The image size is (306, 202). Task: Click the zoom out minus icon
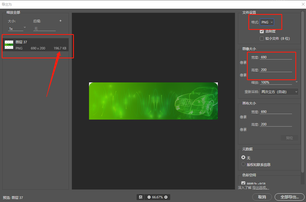[x=149, y=197]
